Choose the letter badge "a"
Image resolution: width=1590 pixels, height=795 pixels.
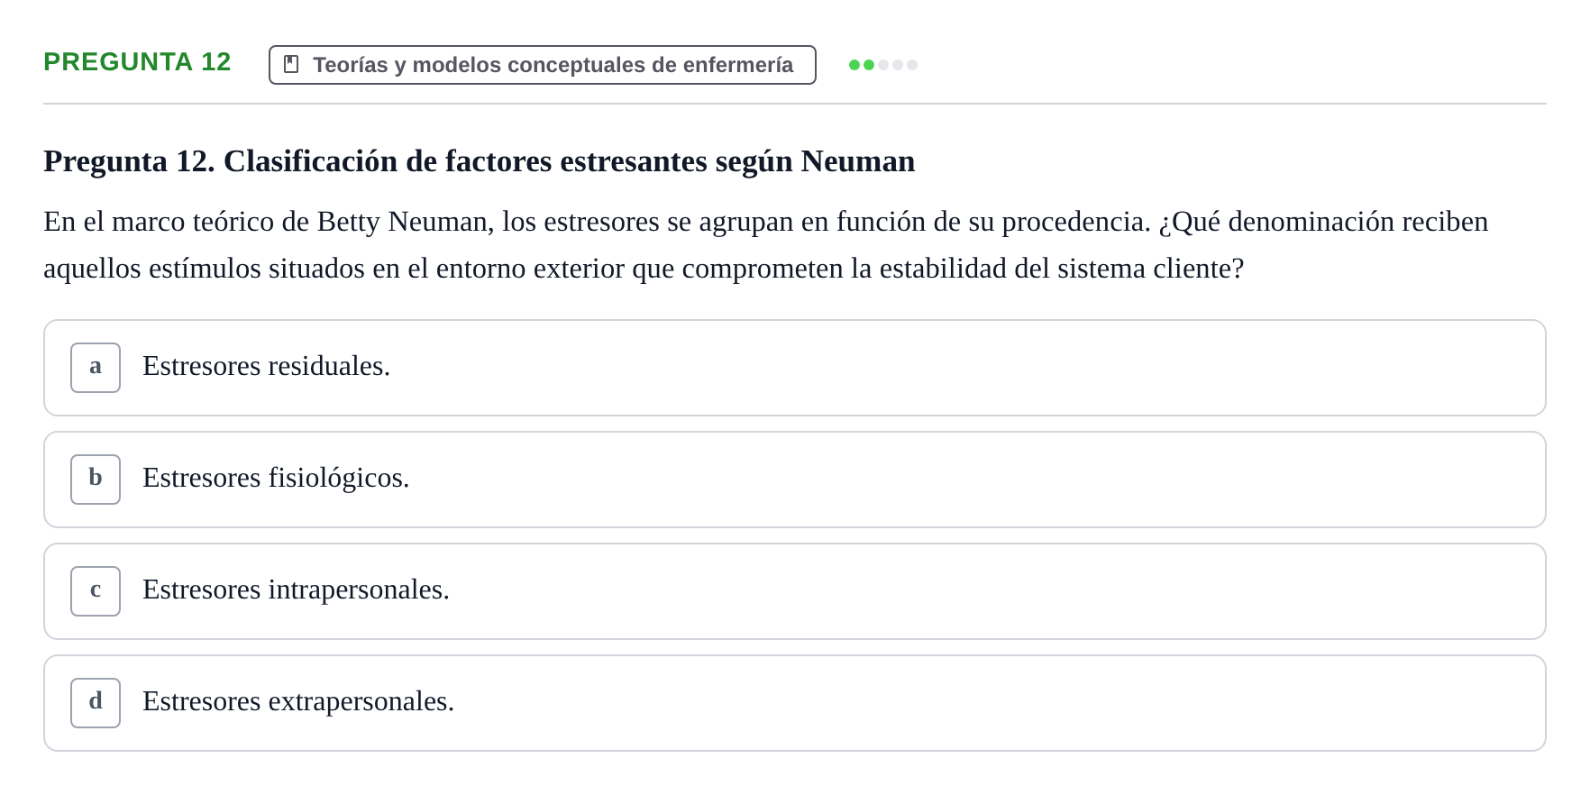coord(96,368)
